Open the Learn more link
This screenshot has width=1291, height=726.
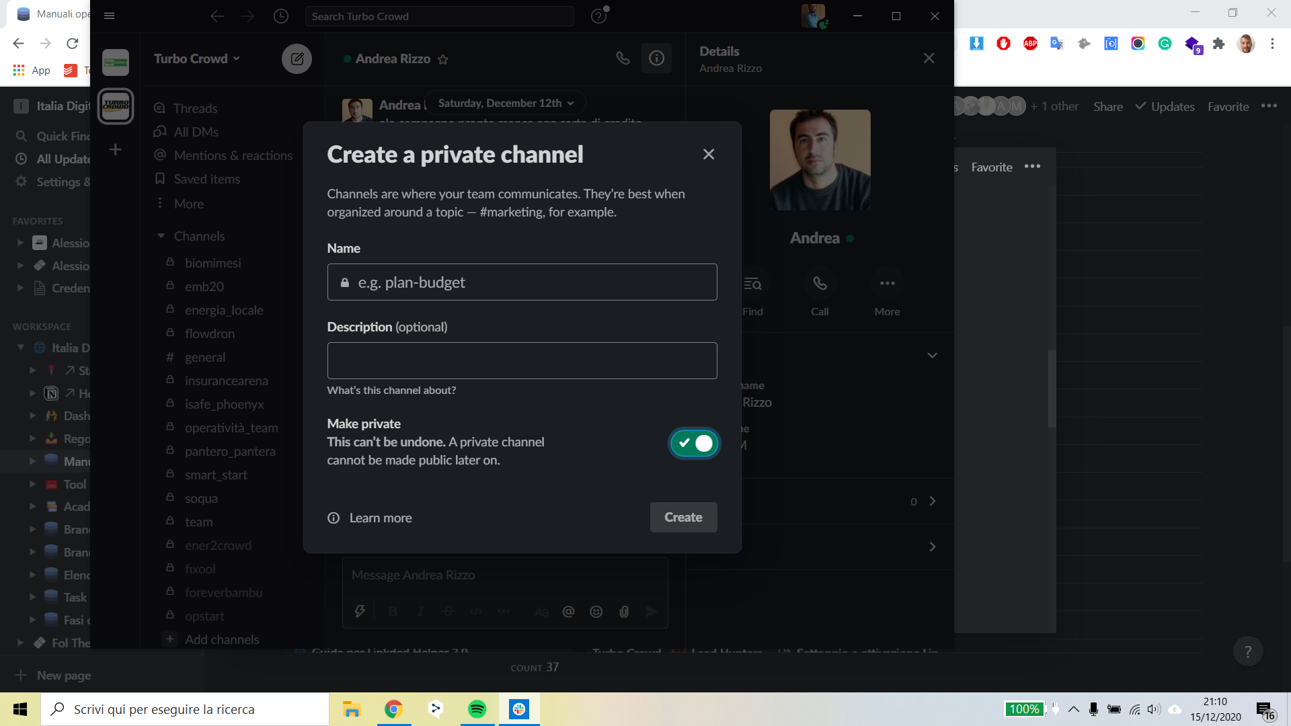[380, 518]
